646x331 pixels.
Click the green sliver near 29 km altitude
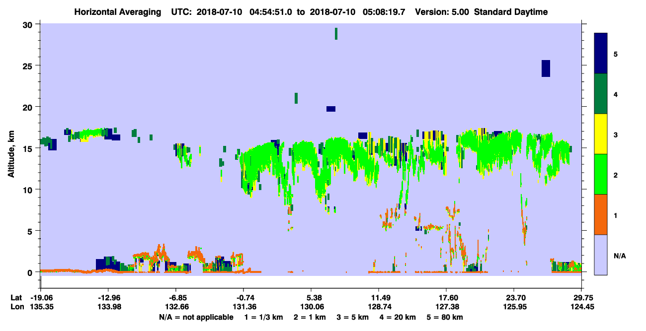click(x=336, y=33)
